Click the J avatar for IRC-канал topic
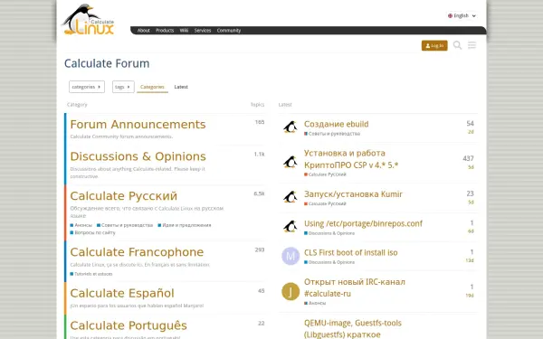This screenshot has height=339, width=543. [x=291, y=291]
